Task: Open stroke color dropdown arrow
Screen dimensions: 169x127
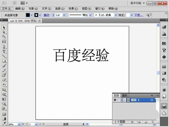Action: pyautogui.click(x=40, y=15)
